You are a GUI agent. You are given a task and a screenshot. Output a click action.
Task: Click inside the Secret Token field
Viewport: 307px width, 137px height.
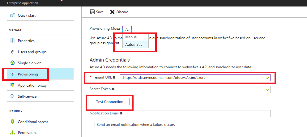point(195,89)
